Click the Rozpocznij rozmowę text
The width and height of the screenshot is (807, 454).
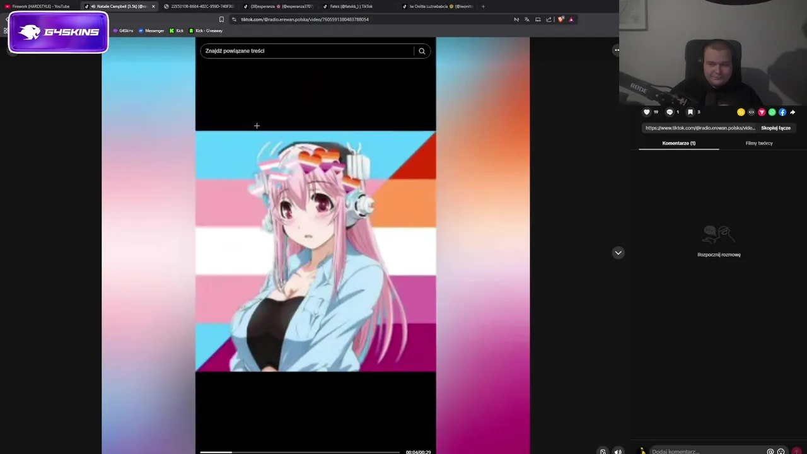pyautogui.click(x=719, y=255)
